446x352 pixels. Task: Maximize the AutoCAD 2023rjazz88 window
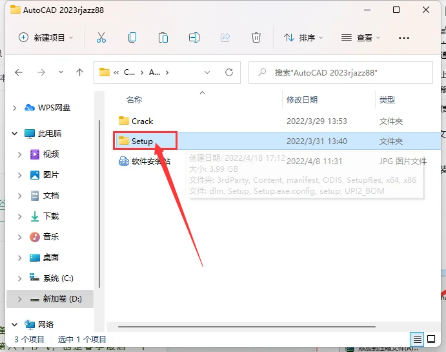(396, 10)
